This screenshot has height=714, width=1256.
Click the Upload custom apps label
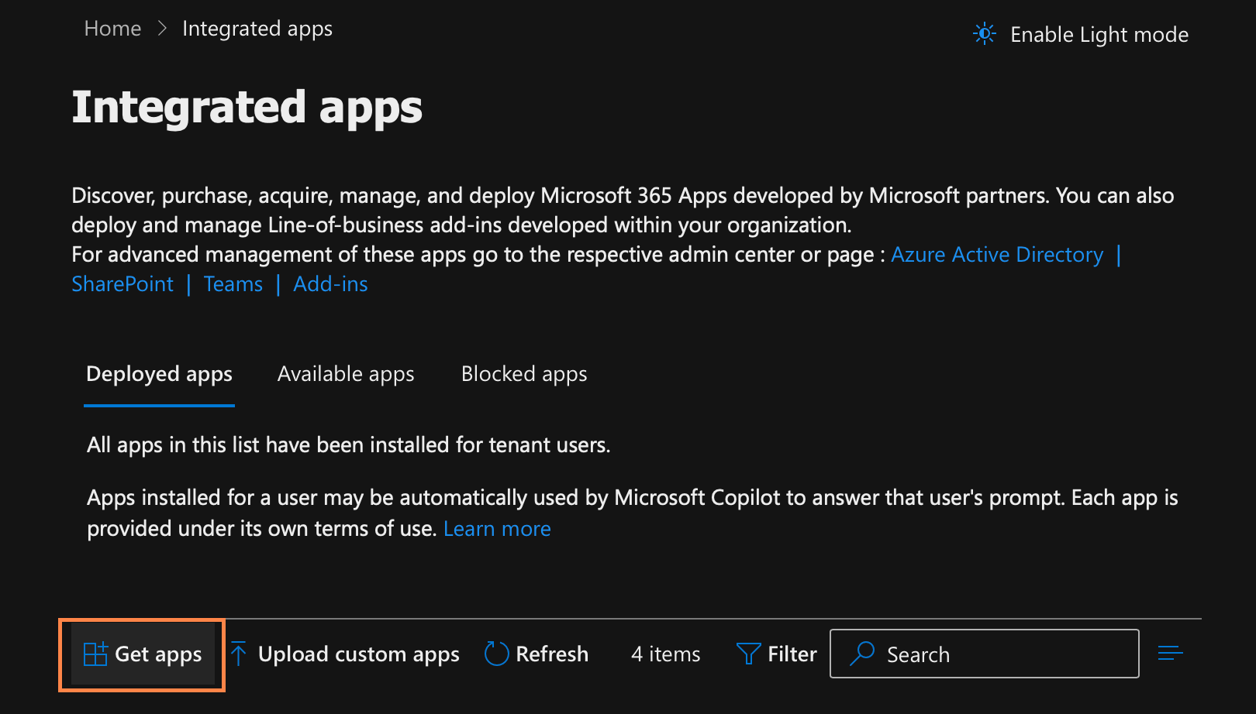click(359, 654)
